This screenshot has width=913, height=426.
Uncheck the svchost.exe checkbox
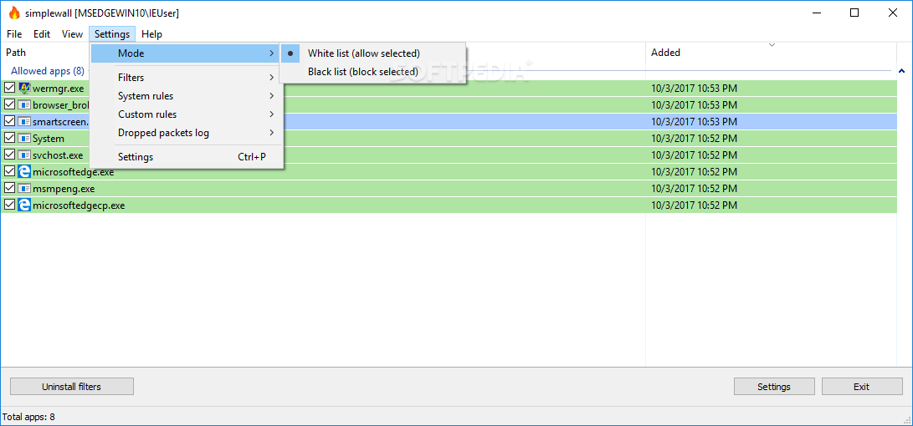9,155
